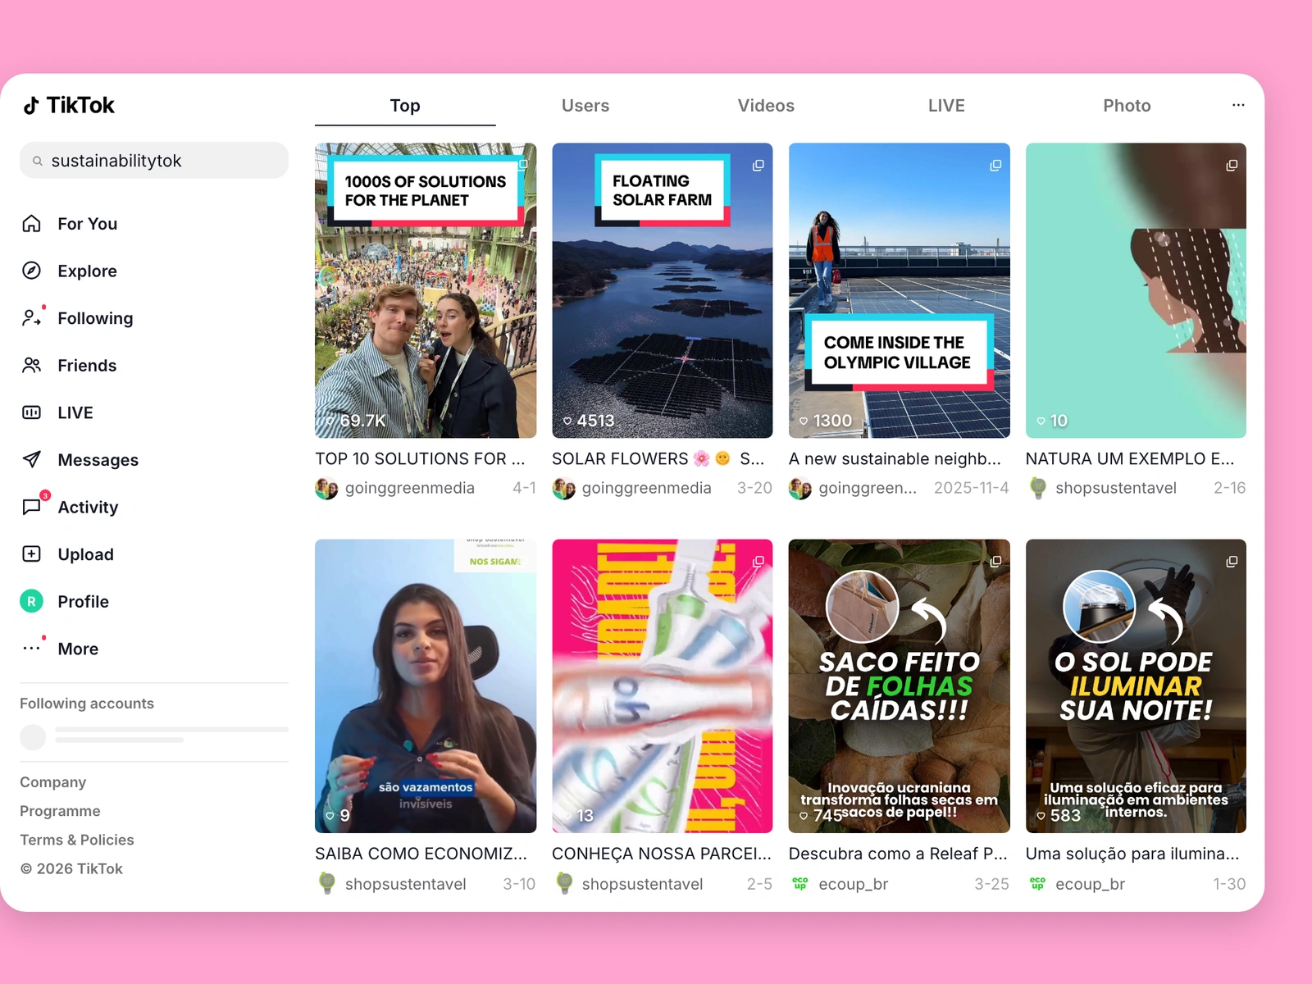Open Descubra como a Releaf title
This screenshot has width=1312, height=984.
[x=898, y=854]
